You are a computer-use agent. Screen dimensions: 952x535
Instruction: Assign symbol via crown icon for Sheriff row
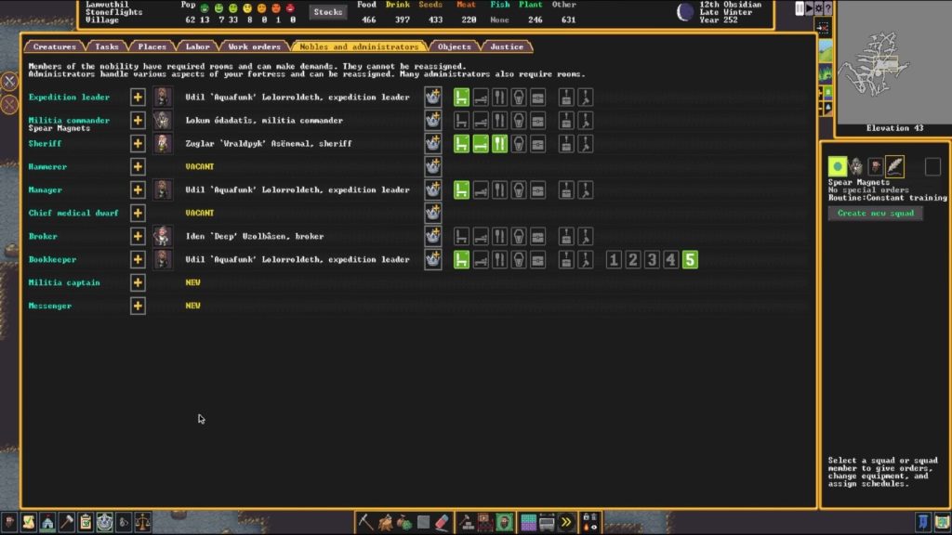click(433, 144)
